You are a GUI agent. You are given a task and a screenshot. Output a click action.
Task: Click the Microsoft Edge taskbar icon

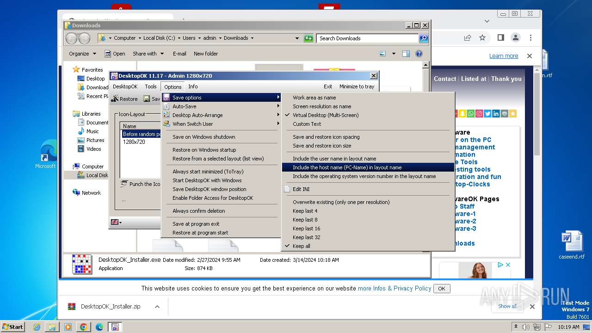99,327
